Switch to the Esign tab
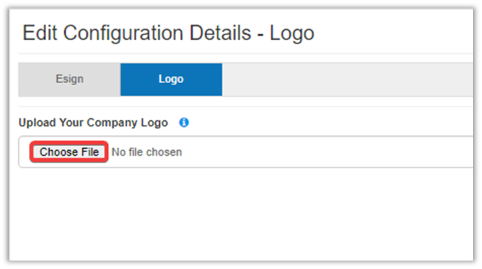Screen dimensions: 482x269 click(69, 79)
